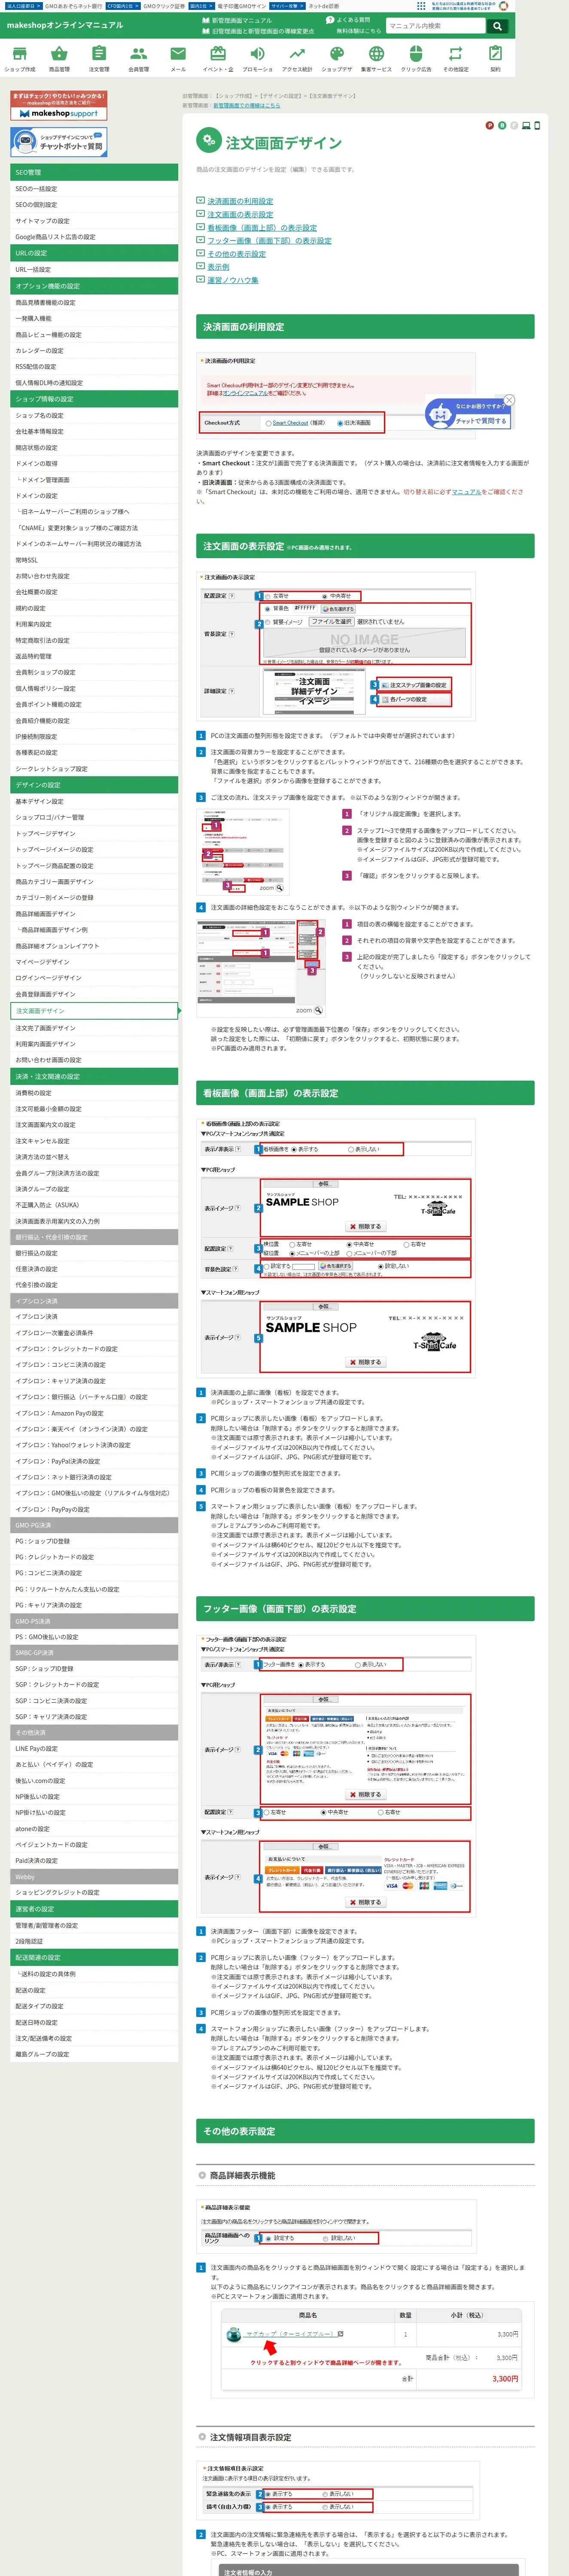
Task: Select the 左寄せ layout radio
Action: click(267, 596)
